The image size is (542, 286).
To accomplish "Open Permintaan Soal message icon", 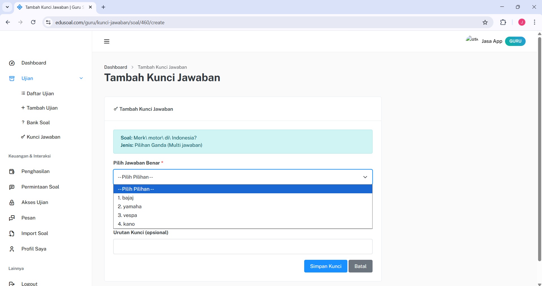I will (x=12, y=187).
